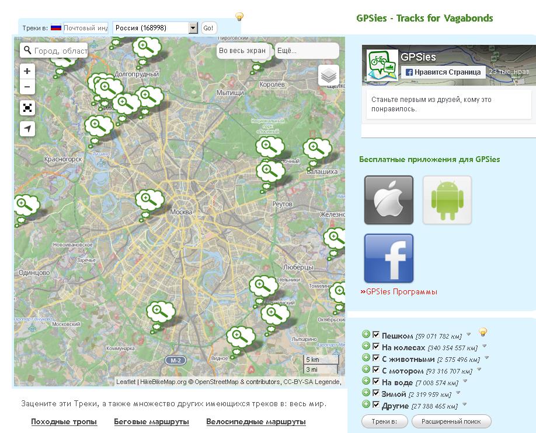The height and width of the screenshot is (433, 536).
Task: Open the Legende link on map
Action: [327, 382]
